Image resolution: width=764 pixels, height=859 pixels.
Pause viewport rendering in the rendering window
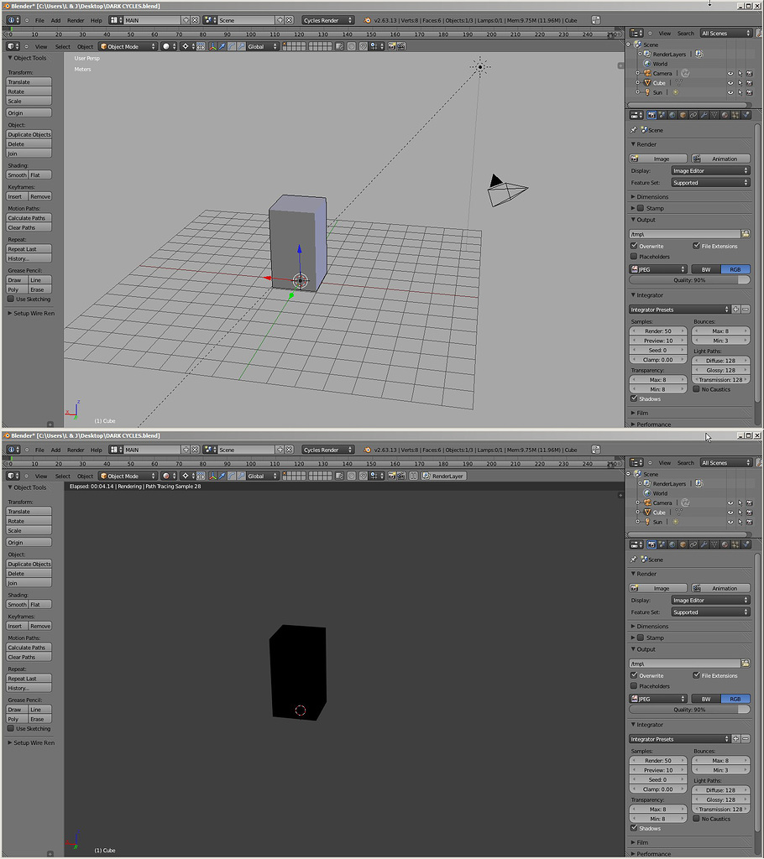(414, 476)
